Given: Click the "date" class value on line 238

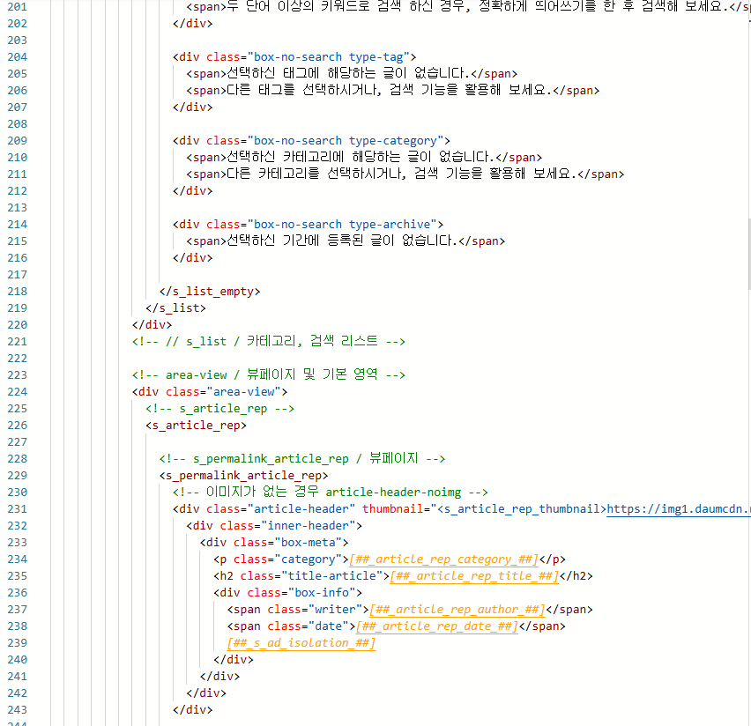Looking at the screenshot, I should 329,626.
